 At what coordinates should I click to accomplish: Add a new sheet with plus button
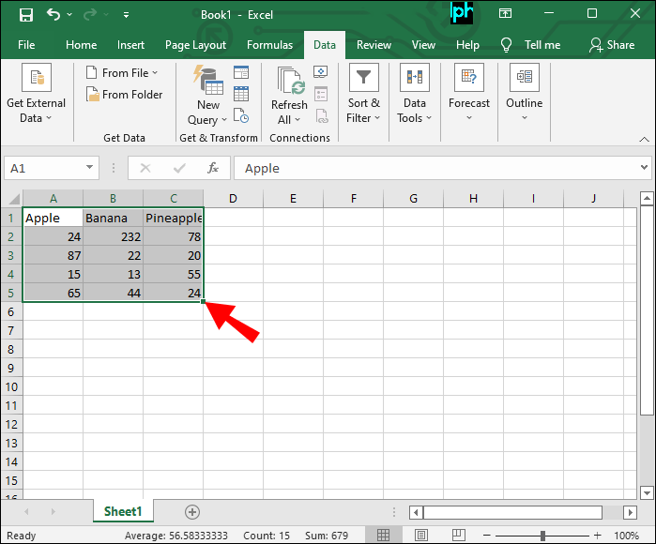click(x=192, y=512)
